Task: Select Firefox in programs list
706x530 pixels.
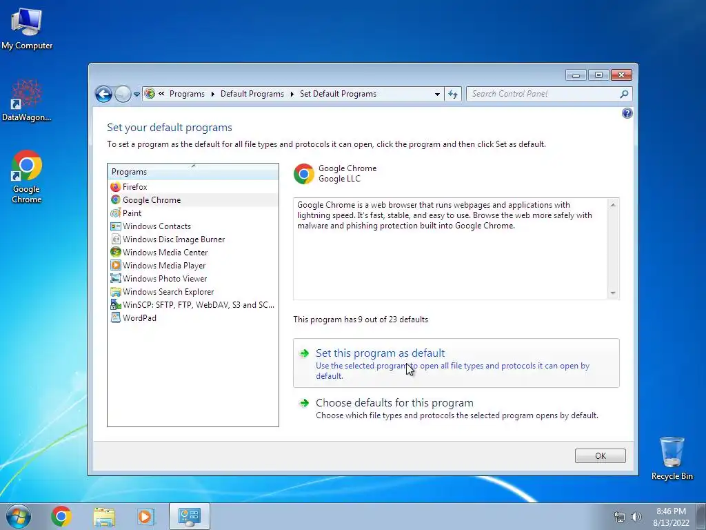Action: [193, 186]
